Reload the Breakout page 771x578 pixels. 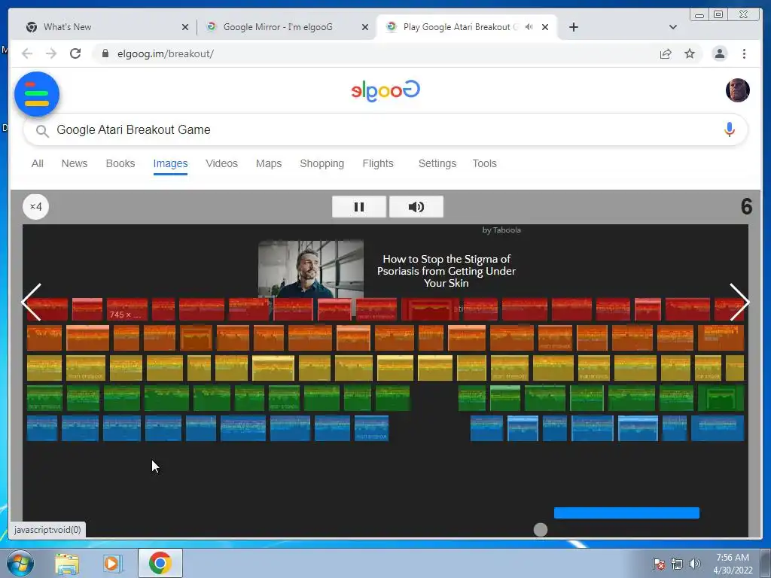click(x=75, y=53)
